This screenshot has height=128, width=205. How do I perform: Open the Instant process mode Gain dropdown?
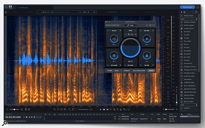[x=94, y=109]
